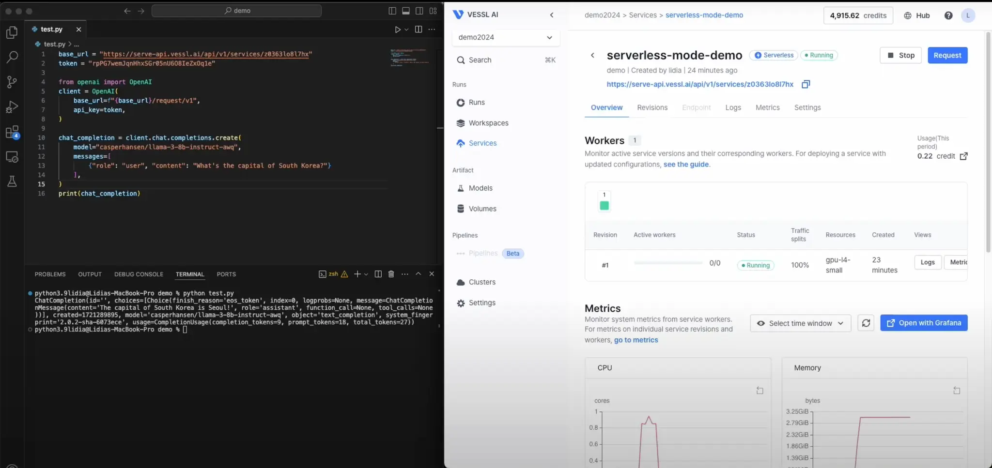Open the run options dropdown arrow
Viewport: 992px width, 468px height.
406,30
